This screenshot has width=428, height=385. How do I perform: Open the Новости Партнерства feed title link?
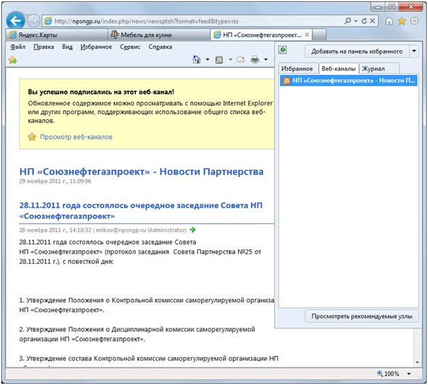click(x=141, y=172)
